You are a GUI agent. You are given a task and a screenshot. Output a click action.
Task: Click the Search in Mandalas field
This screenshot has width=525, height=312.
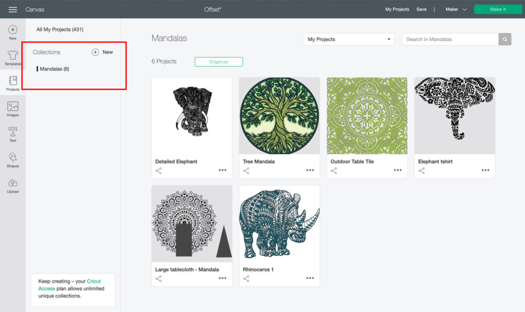pyautogui.click(x=450, y=39)
